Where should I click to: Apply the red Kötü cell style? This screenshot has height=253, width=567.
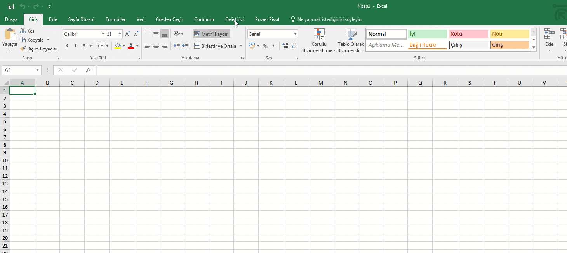click(x=469, y=34)
